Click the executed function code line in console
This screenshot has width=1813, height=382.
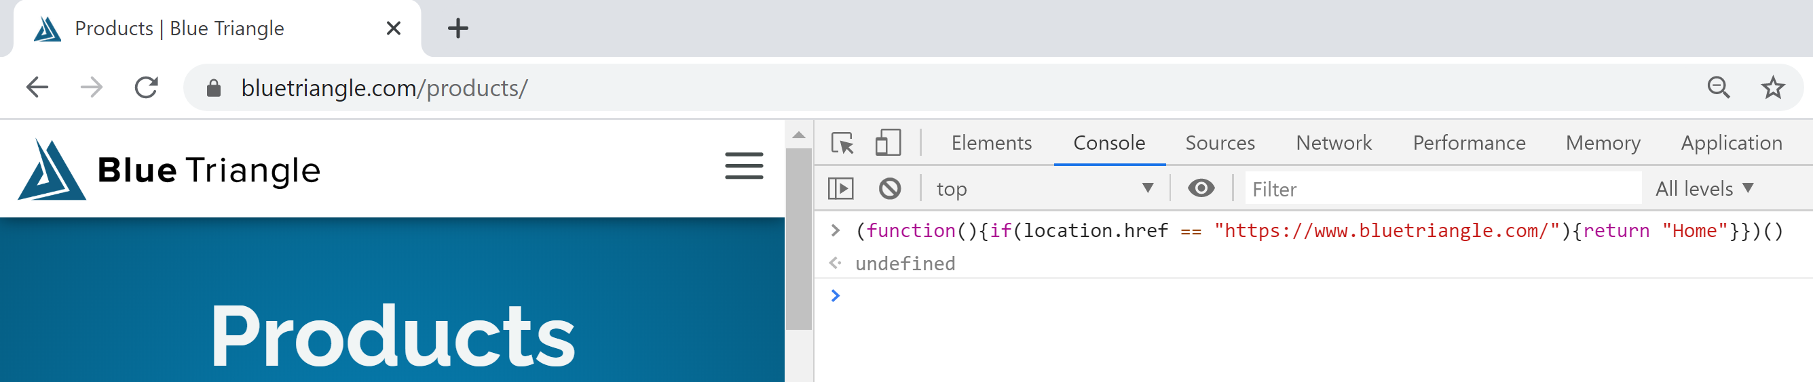coord(1319,231)
